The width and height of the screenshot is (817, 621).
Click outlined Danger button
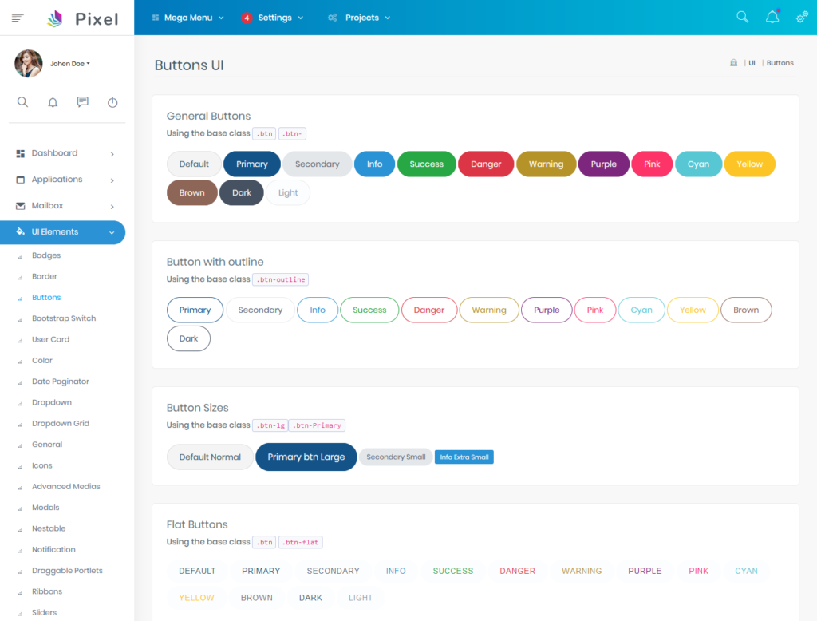(428, 310)
